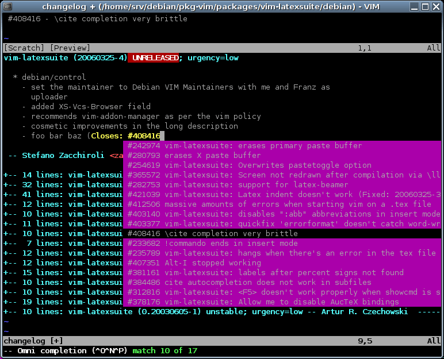Expand the 14 lines fold
The width and height of the screenshot is (444, 359).
coord(63,175)
